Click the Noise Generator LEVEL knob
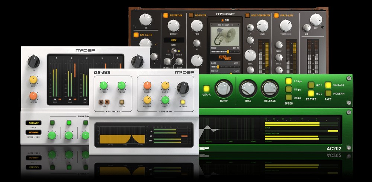 [262, 26]
